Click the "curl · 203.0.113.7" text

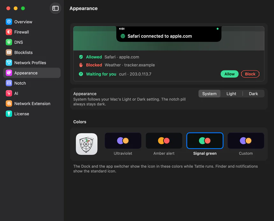tap(135, 74)
